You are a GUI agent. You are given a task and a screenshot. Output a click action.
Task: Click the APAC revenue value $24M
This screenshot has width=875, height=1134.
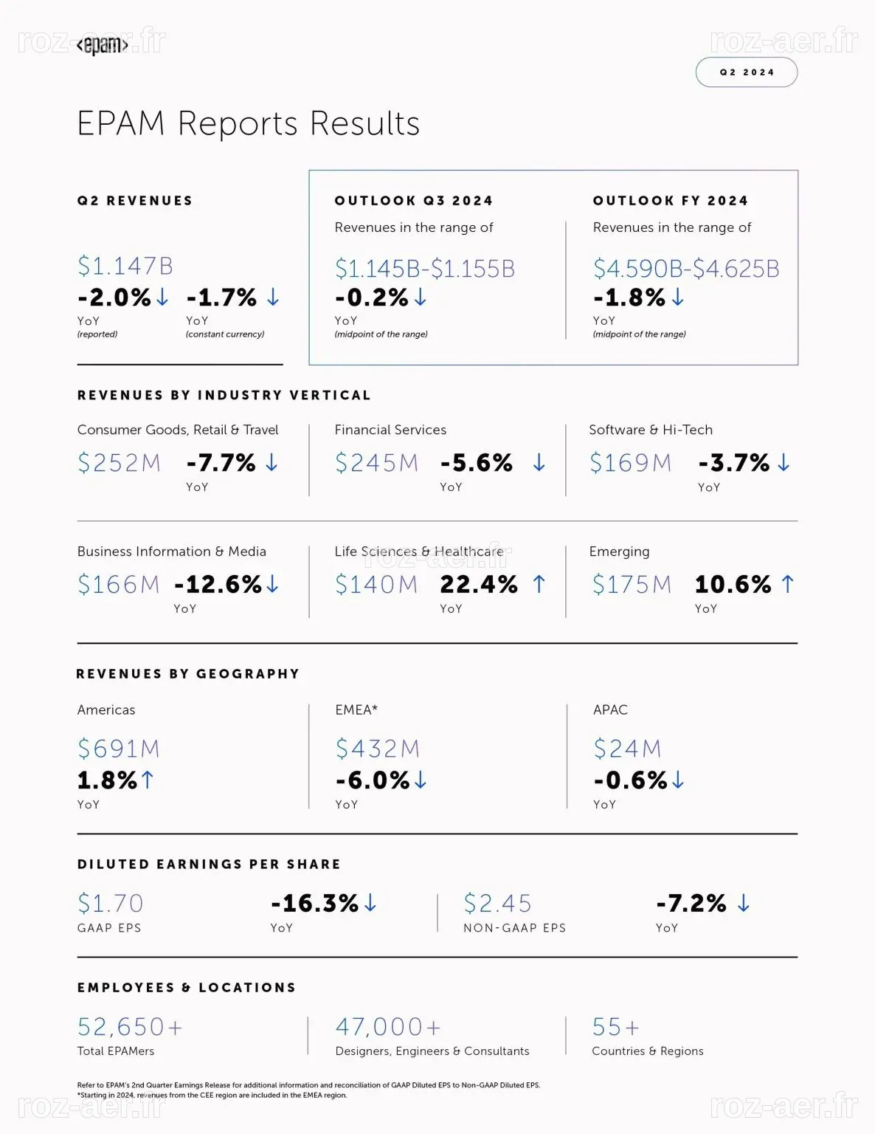627,749
